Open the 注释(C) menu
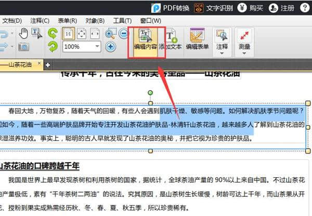 (x=40, y=21)
